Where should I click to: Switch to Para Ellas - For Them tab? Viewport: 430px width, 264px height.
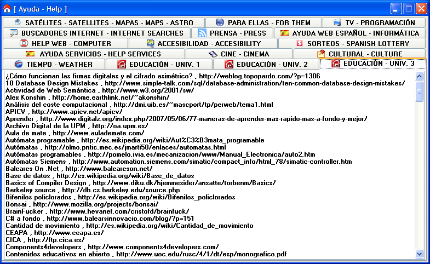[x=263, y=22]
